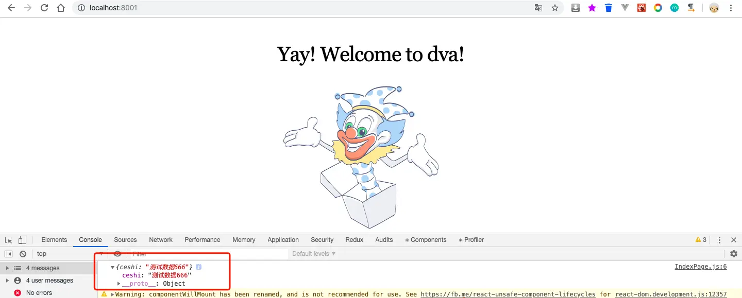Go forward with the browser arrow
This screenshot has width=742, height=298.
click(x=28, y=8)
